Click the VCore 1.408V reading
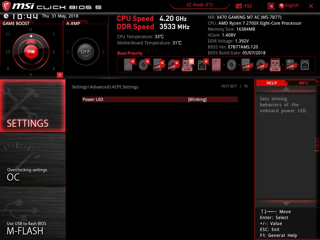 (x=222, y=35)
